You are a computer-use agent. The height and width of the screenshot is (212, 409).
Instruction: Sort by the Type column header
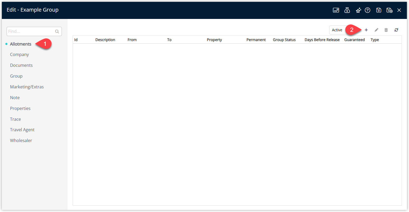375,40
